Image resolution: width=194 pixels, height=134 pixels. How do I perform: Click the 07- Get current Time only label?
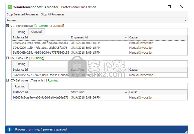click(35, 80)
